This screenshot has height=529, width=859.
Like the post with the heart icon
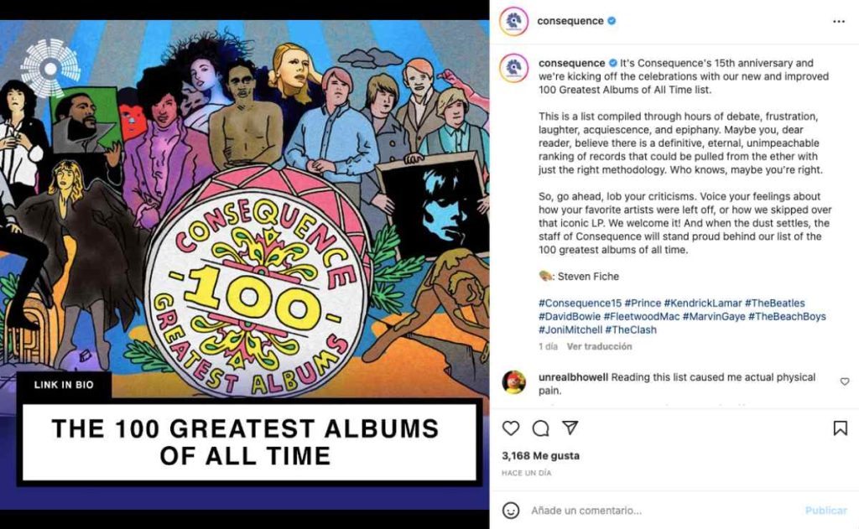tap(511, 428)
